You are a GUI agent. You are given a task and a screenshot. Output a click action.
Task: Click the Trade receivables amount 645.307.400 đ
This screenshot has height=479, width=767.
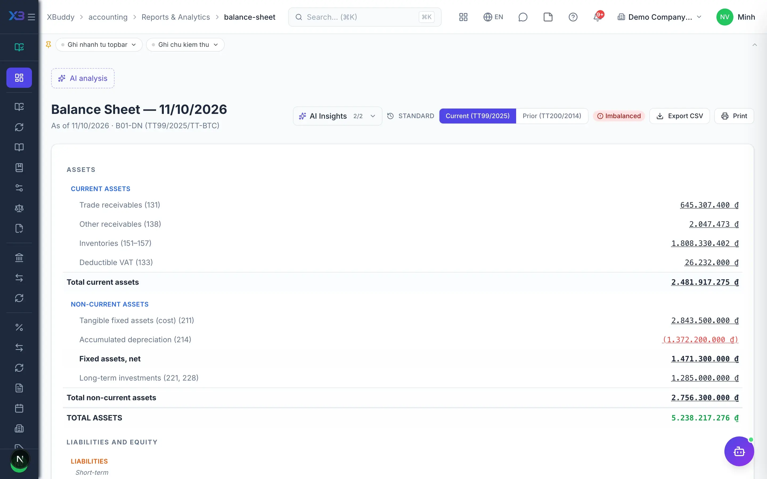(709, 205)
